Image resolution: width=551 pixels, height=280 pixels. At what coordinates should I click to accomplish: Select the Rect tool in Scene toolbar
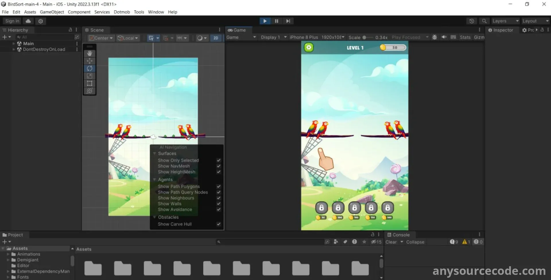90,83
